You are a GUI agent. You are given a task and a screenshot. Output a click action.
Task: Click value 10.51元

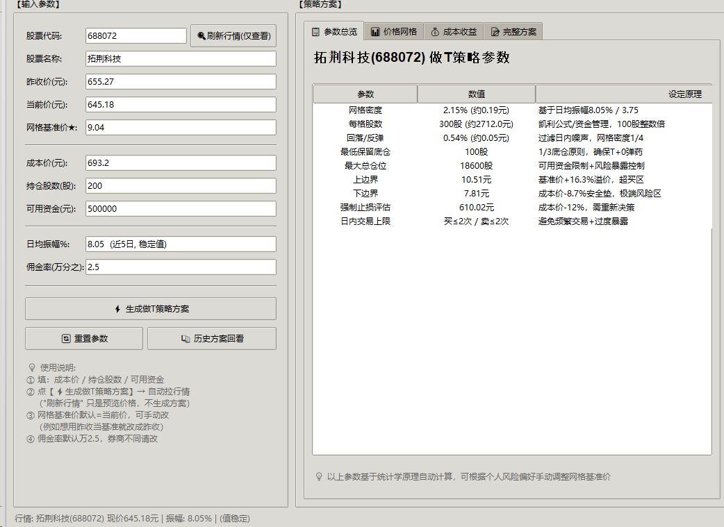click(x=476, y=180)
